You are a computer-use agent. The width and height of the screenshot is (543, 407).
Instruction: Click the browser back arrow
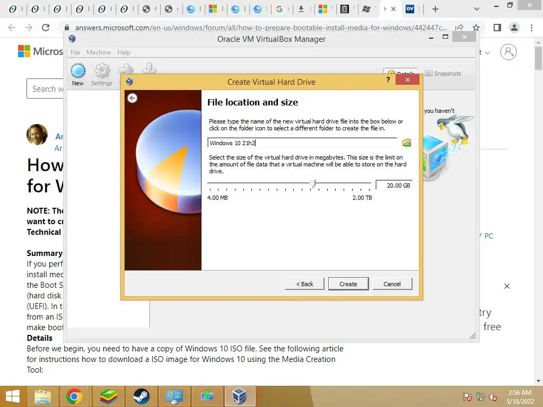[12, 28]
